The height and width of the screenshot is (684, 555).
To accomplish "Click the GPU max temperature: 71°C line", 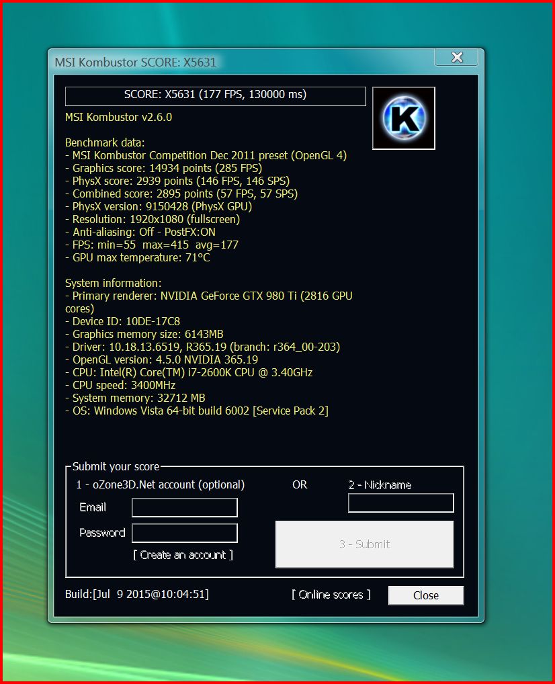I will coord(138,258).
